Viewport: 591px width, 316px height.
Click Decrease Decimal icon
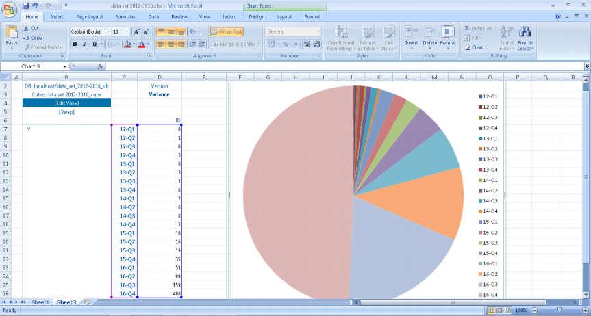316,44
